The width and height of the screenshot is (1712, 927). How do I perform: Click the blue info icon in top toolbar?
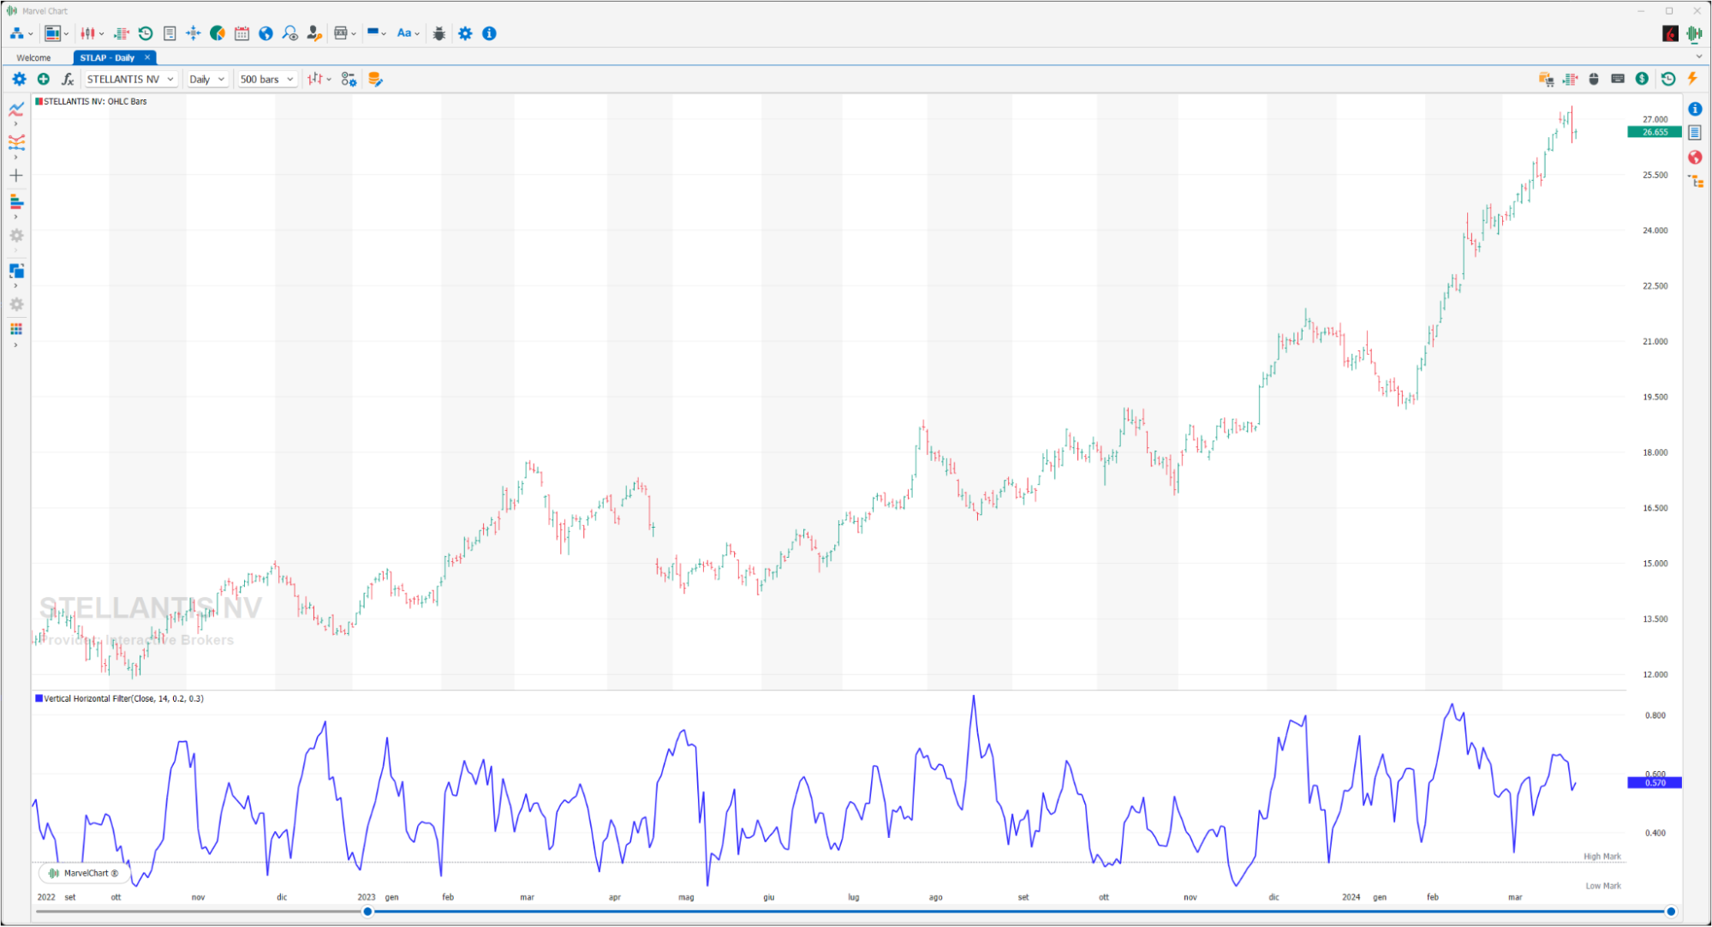[489, 33]
